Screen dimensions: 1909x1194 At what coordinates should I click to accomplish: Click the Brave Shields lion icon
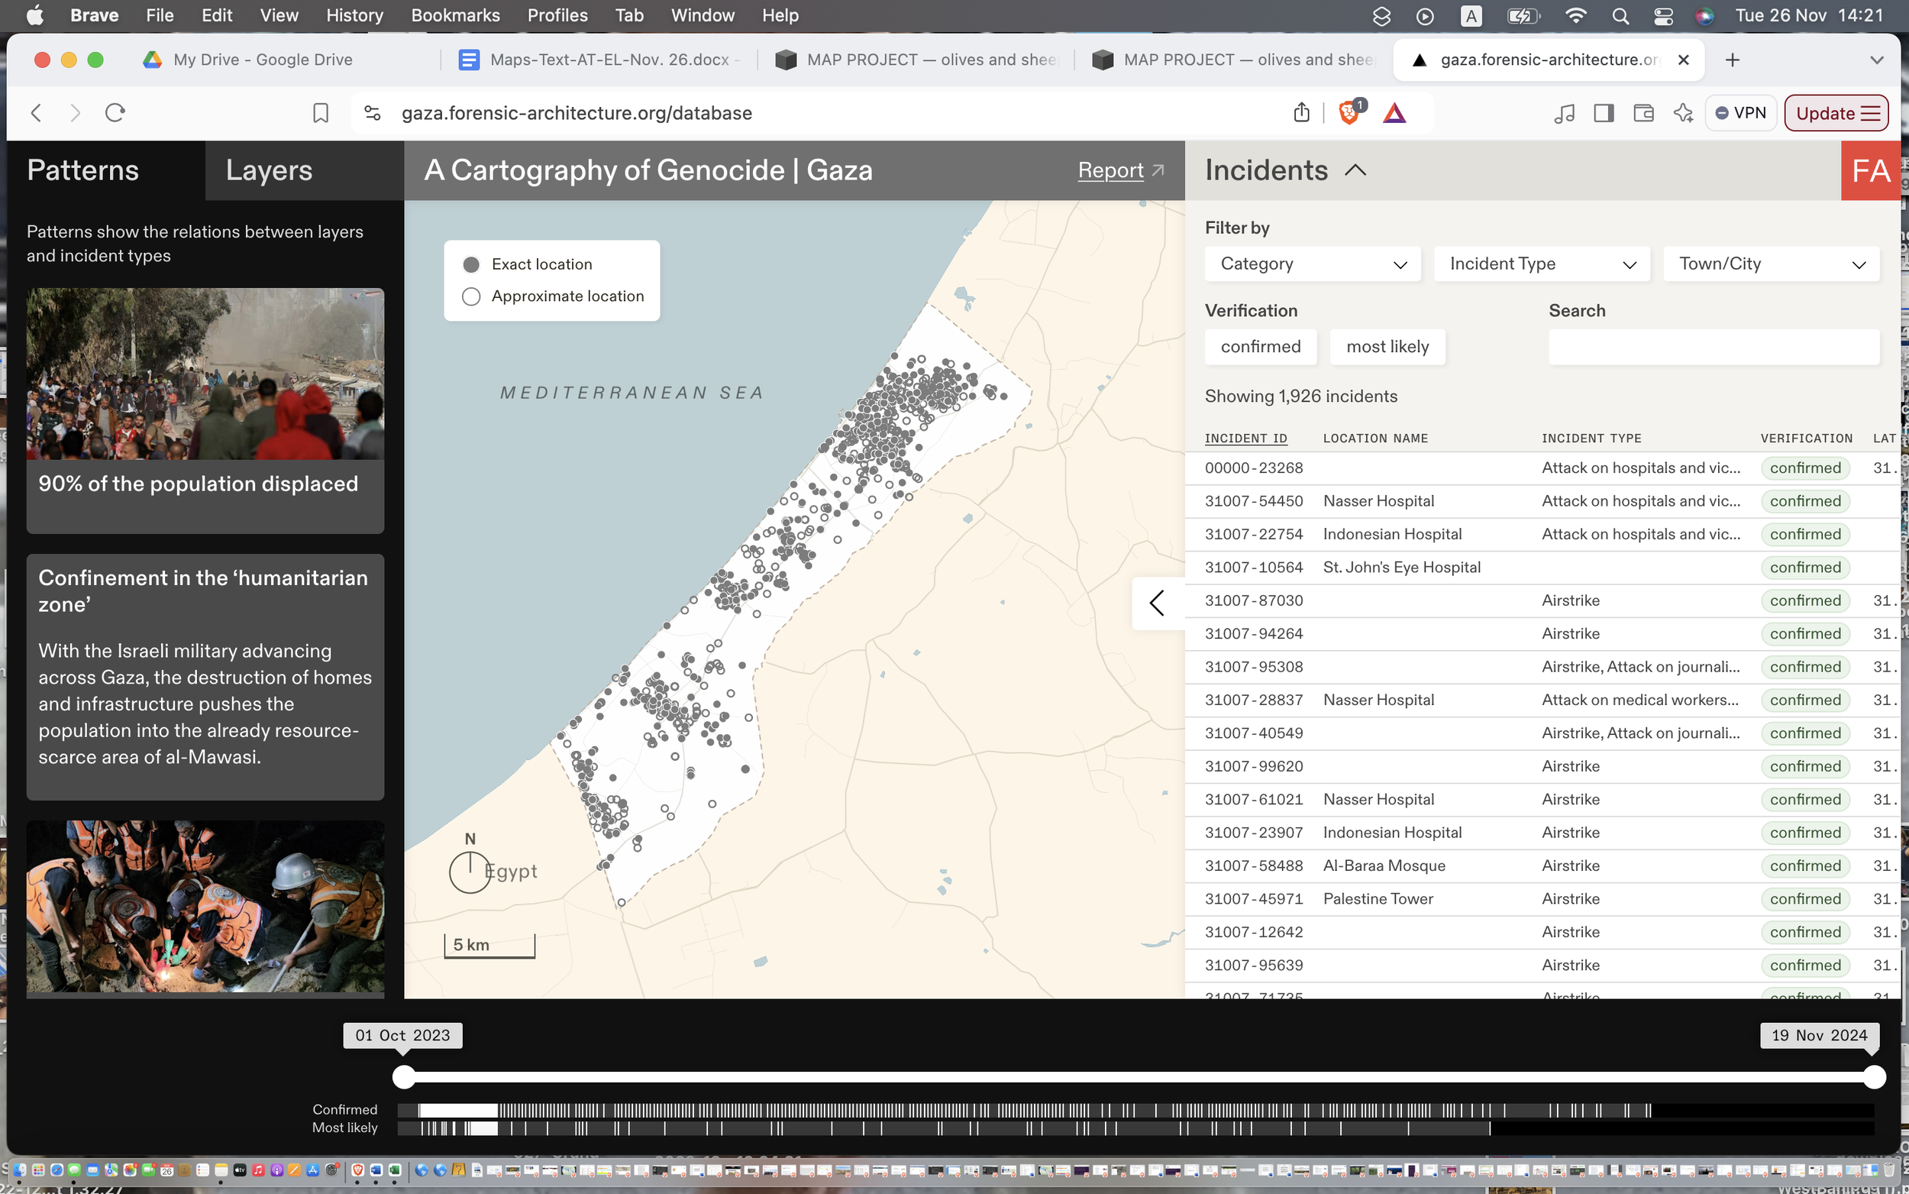coord(1349,113)
